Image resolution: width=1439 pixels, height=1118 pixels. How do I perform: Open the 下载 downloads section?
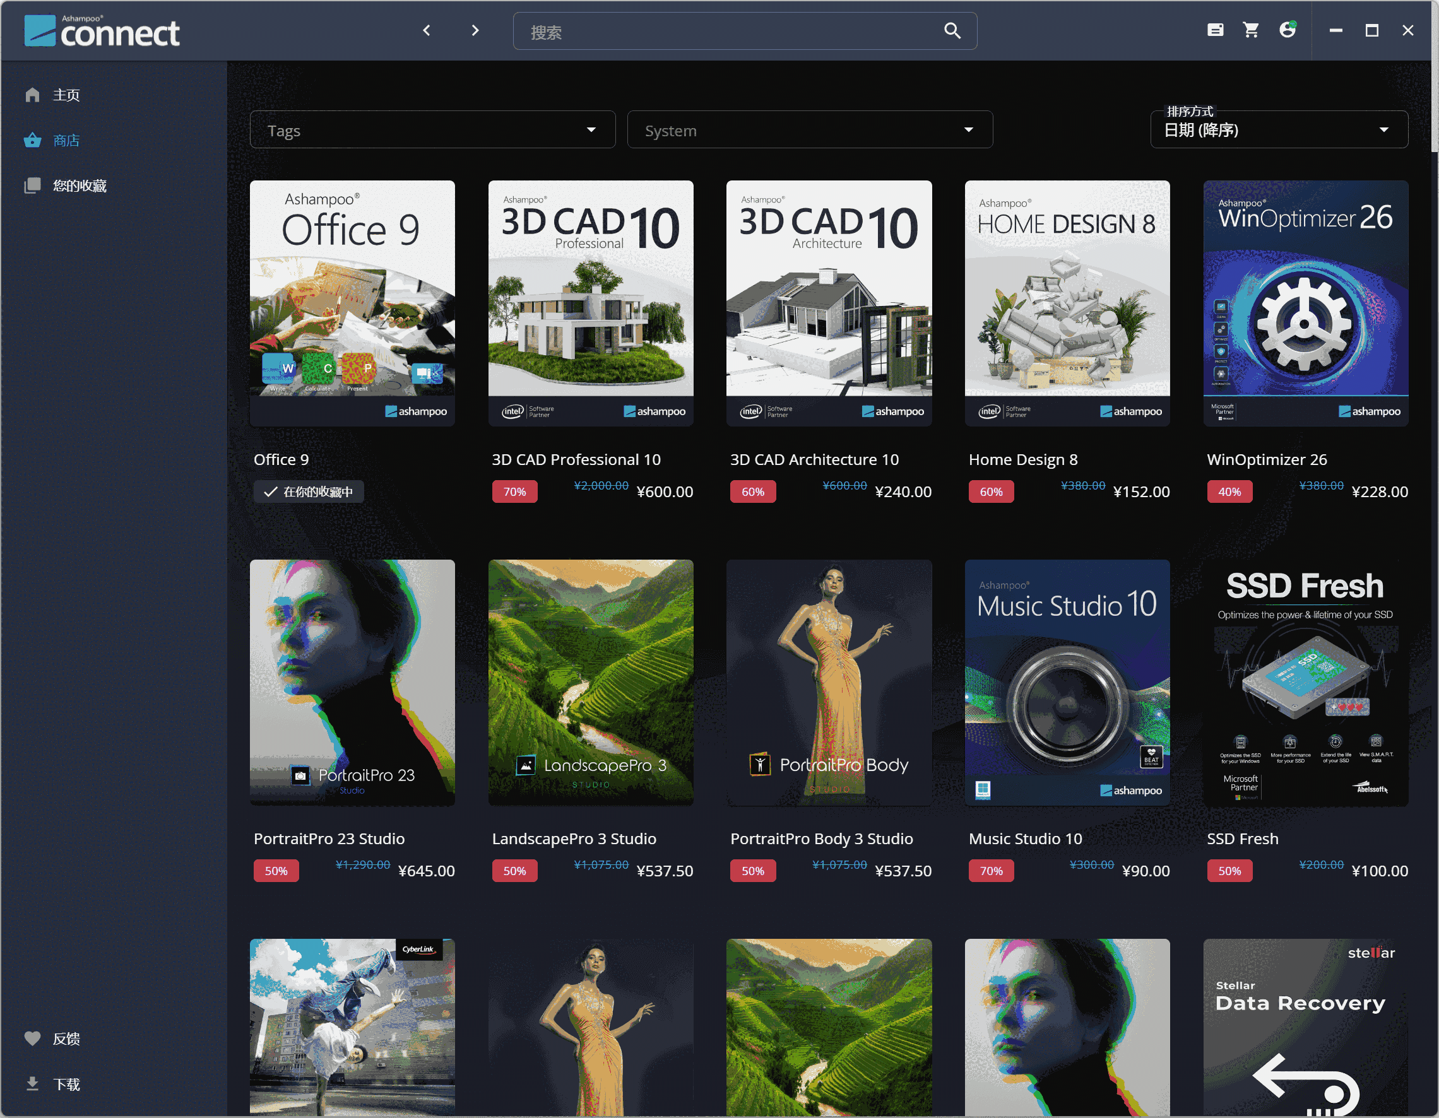(x=66, y=1084)
